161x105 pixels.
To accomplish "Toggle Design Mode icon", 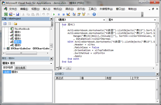I will [x=68, y=14].
